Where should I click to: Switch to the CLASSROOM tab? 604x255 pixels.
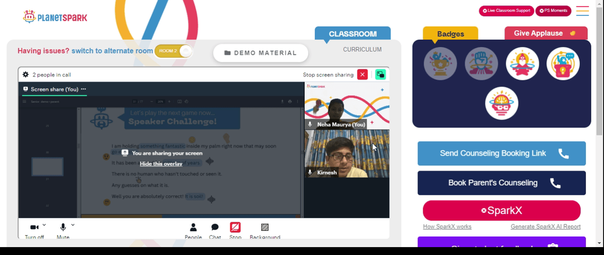(x=353, y=34)
